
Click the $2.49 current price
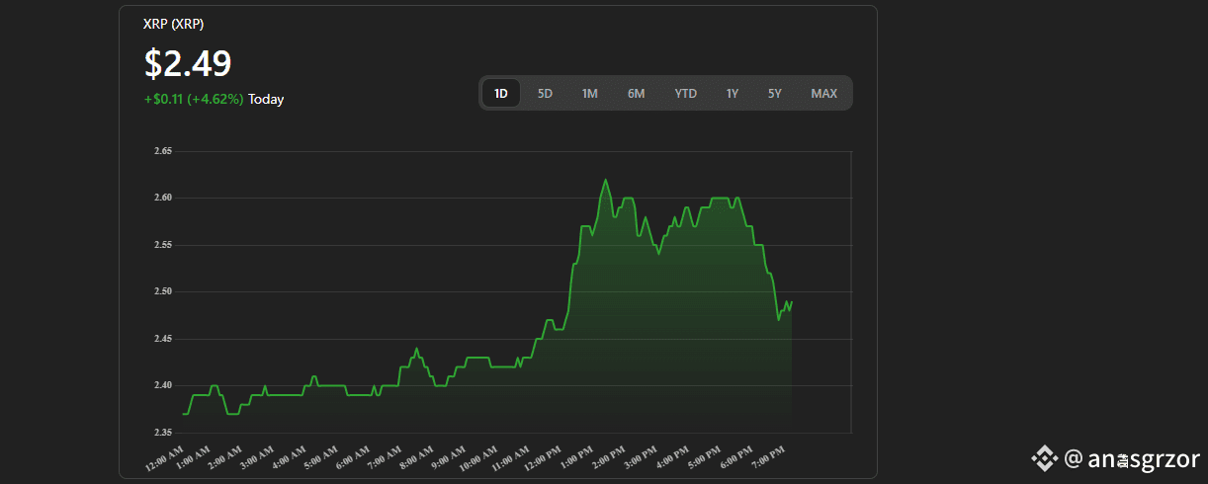[188, 63]
